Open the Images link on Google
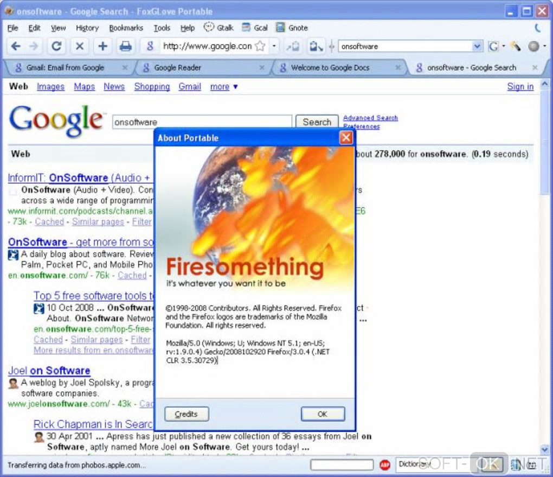The height and width of the screenshot is (477, 553). click(50, 86)
